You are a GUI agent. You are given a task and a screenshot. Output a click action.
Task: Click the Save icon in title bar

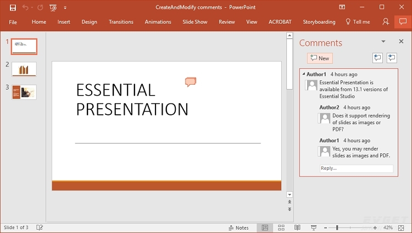tap(13, 8)
